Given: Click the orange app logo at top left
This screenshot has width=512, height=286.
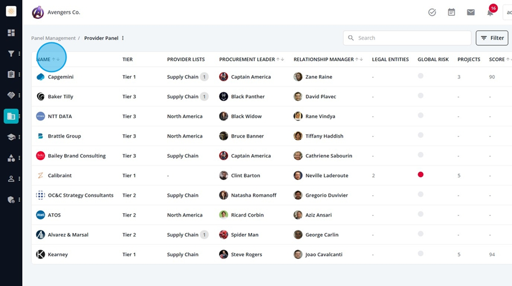Looking at the screenshot, I should [11, 11].
